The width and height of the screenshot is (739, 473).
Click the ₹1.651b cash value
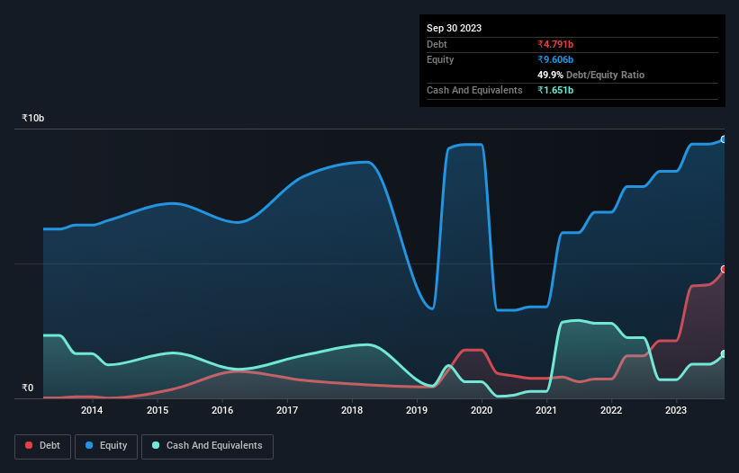pos(555,90)
